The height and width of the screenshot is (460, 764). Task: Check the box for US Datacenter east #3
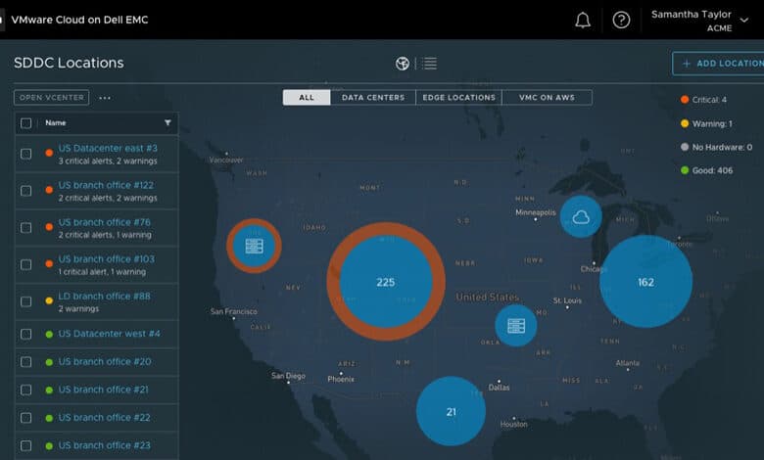tap(26, 154)
